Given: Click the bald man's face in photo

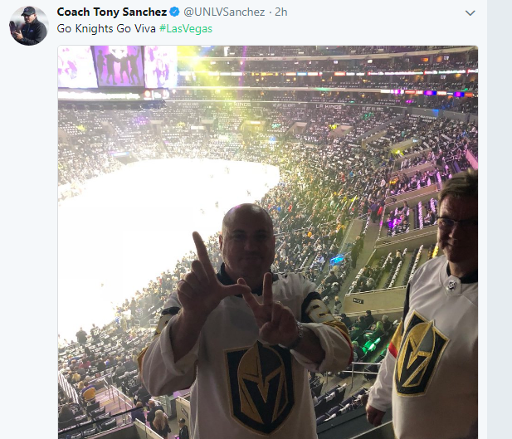Looking at the screenshot, I should (x=247, y=237).
